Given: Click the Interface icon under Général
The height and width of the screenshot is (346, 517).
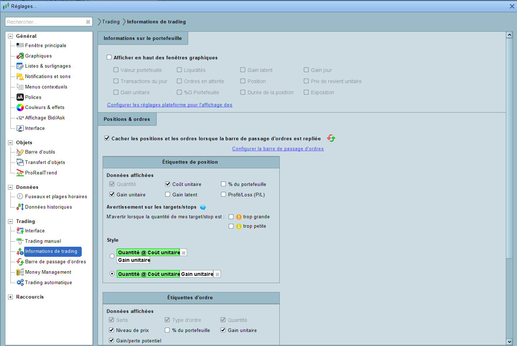Looking at the screenshot, I should pos(20,128).
